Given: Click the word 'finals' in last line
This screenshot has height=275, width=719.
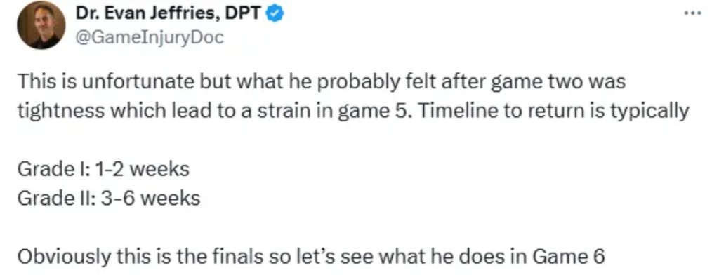Looking at the screenshot, I should point(239,257).
